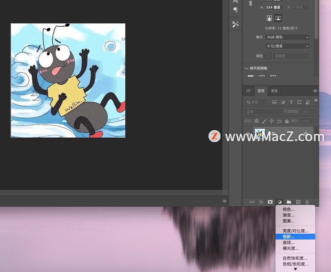Click the 填充 100% field

coord(306,121)
